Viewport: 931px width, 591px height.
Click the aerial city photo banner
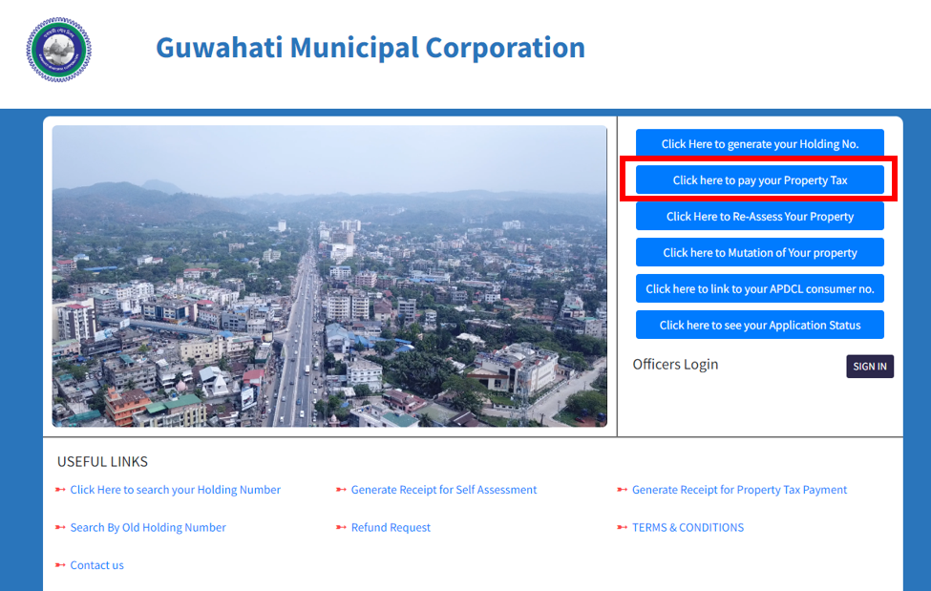[x=329, y=276]
